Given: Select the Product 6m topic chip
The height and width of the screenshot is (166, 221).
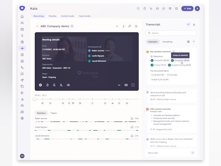Looking at the screenshot, I should [x=172, y=75].
